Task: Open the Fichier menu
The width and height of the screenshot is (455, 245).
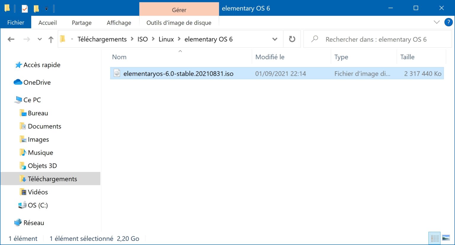Action: [15, 22]
